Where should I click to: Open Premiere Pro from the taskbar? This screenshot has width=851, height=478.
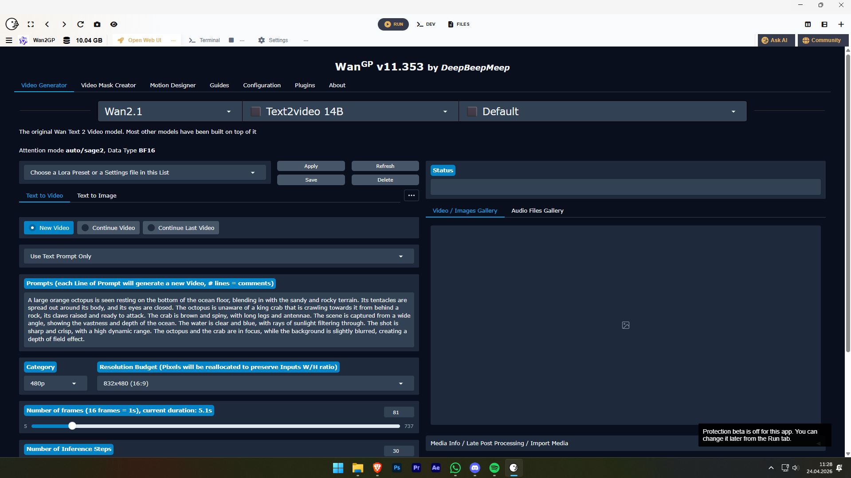click(416, 468)
